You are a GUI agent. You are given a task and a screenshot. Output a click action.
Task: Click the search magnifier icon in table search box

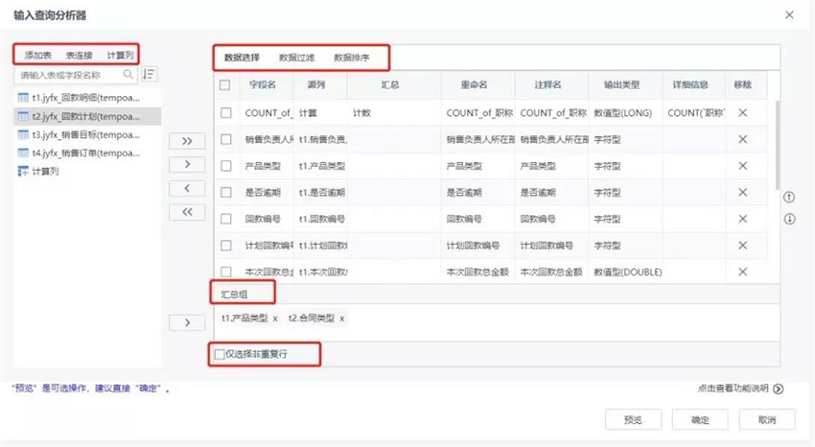[x=128, y=74]
